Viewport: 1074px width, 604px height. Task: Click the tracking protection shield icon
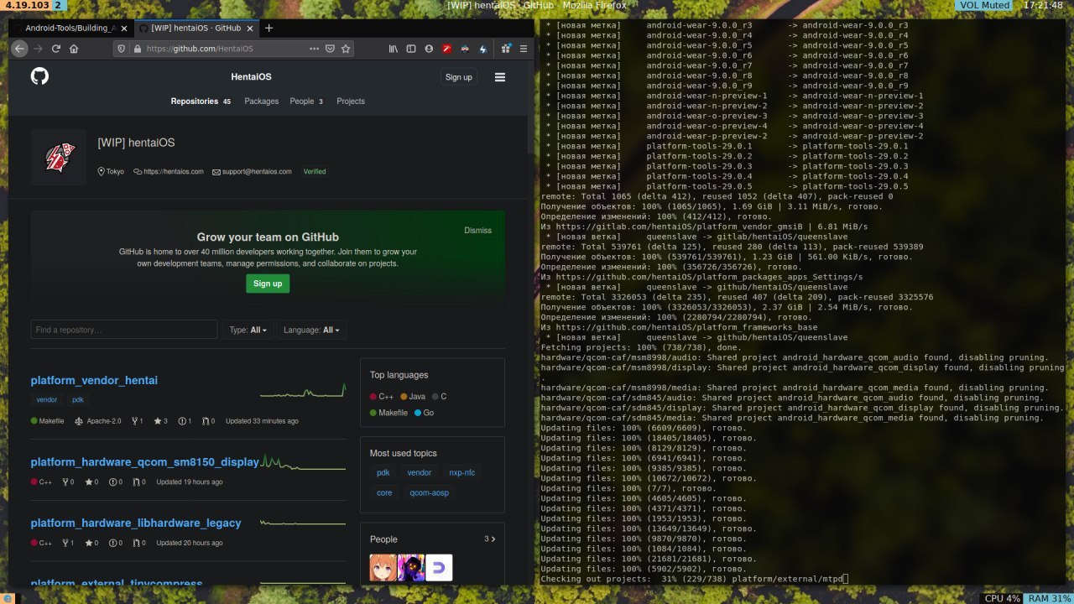point(123,49)
